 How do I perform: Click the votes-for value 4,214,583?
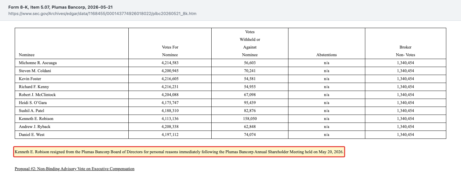pyautogui.click(x=170, y=63)
